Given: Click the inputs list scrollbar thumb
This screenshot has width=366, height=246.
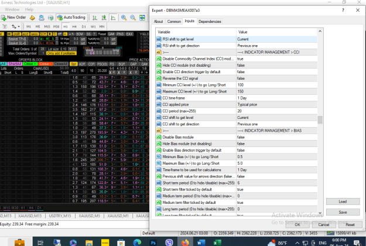Looking at the screenshot, I should pyautogui.click(x=320, y=119).
